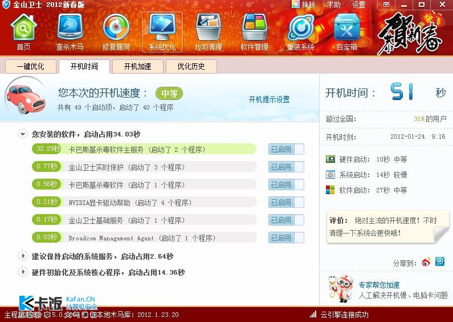Click 31%的用户 value
Screen dimensions: 453x322
(x=430, y=119)
